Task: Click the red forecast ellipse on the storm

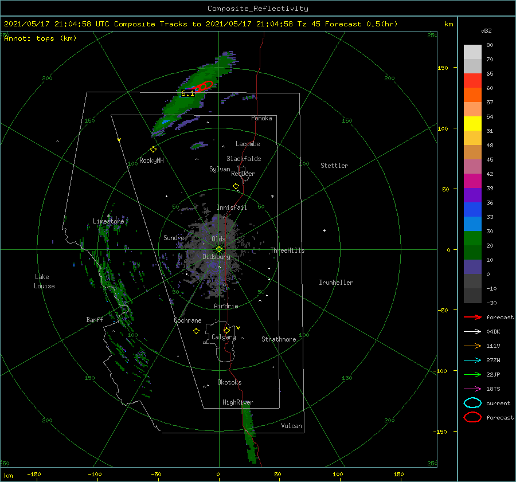Action: (204, 87)
